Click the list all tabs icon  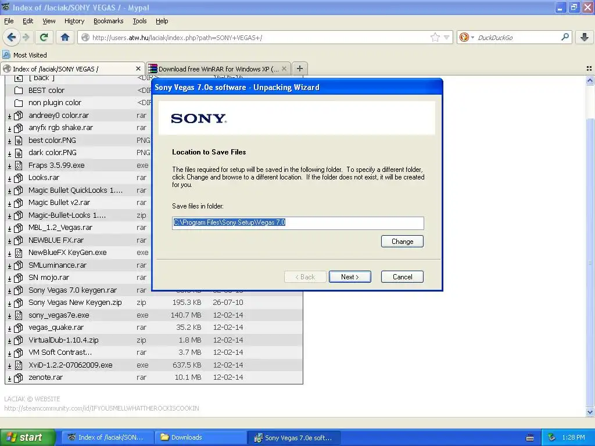pos(589,69)
